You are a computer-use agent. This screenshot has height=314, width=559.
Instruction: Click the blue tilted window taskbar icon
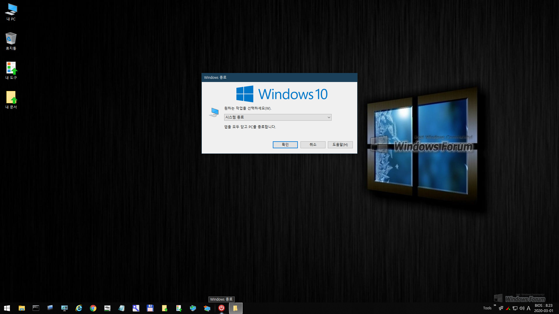click(50, 308)
